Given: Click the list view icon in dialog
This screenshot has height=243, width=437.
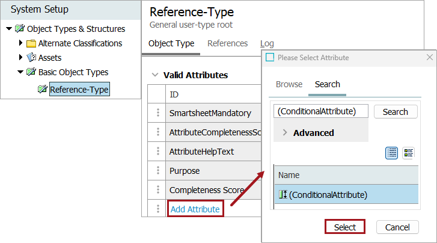Looking at the screenshot, I should [x=392, y=153].
